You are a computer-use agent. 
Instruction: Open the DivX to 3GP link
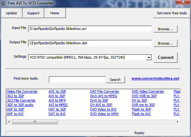coord(99,100)
